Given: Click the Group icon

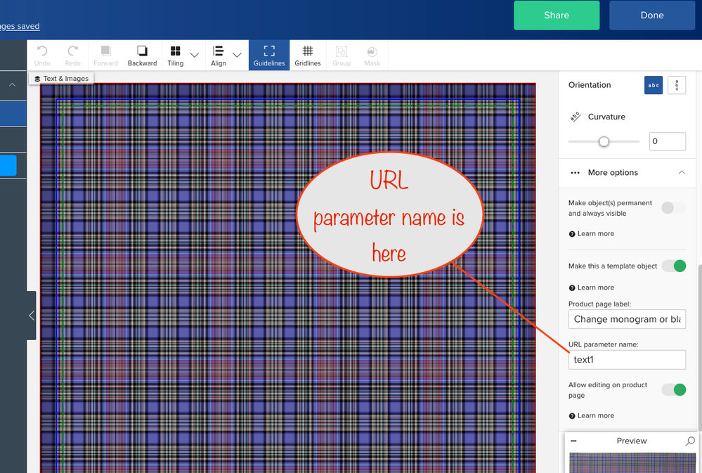Looking at the screenshot, I should tap(342, 51).
